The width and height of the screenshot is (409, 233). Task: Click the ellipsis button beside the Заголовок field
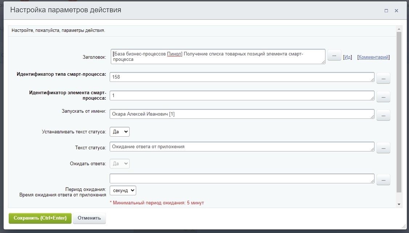pyautogui.click(x=334, y=55)
